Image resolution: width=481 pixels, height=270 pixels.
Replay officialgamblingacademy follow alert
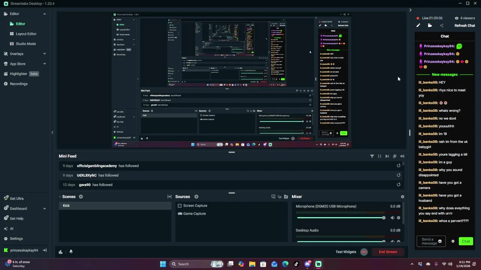click(399, 166)
